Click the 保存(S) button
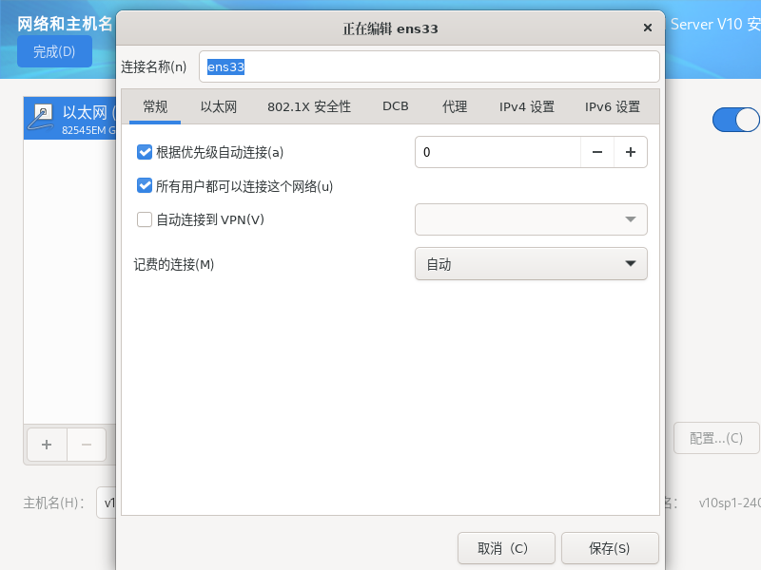761x570 pixels. (x=608, y=548)
